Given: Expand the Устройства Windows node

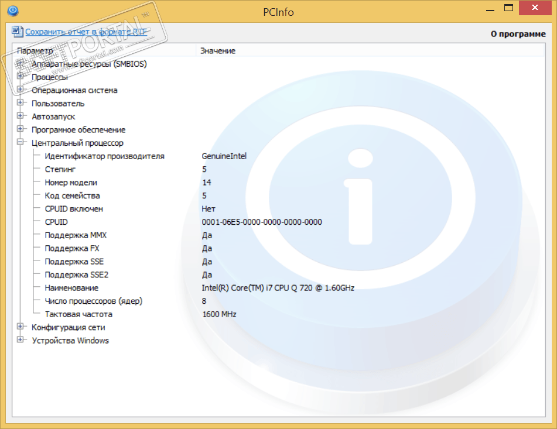Looking at the screenshot, I should click(x=20, y=339).
